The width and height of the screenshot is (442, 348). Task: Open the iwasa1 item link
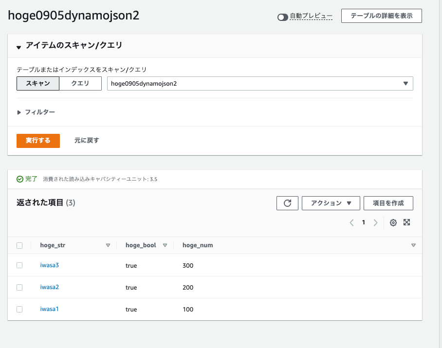tap(49, 309)
